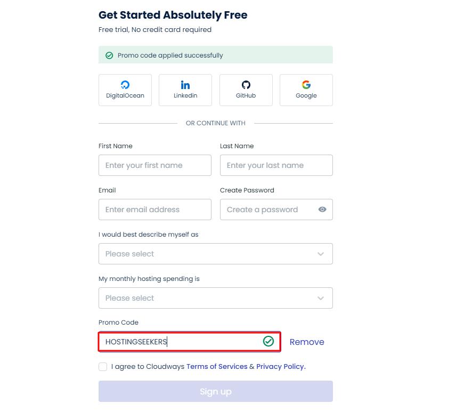The height and width of the screenshot is (411, 456).
Task: Open the 'I would best describe myself as' dropdown
Action: click(215, 254)
